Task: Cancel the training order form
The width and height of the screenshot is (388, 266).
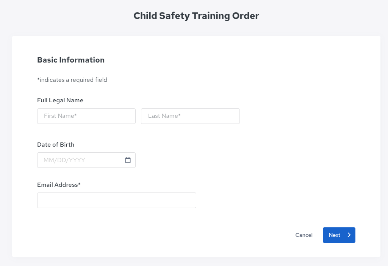Action: pos(304,235)
